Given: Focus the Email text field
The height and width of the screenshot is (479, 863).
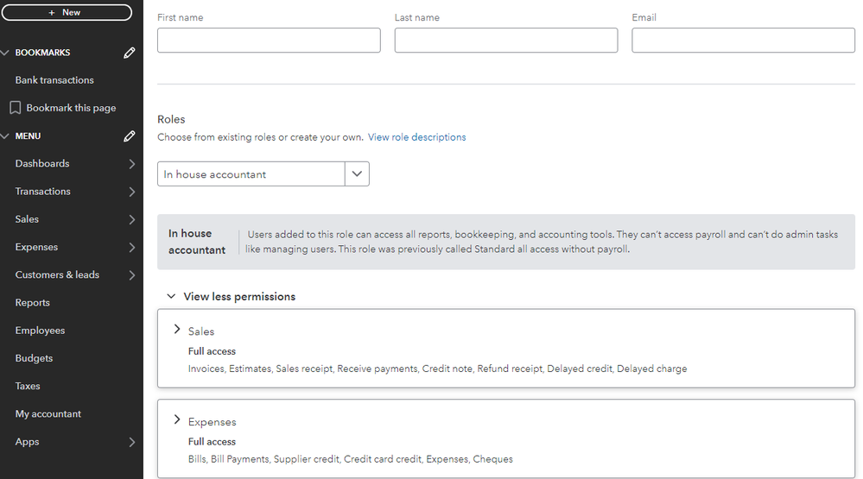Looking at the screenshot, I should pyautogui.click(x=743, y=41).
